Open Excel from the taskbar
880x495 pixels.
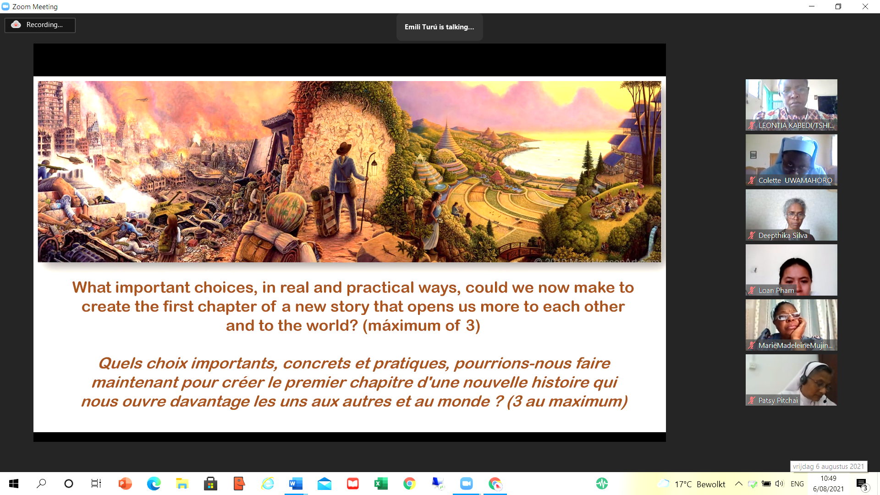coord(381,484)
